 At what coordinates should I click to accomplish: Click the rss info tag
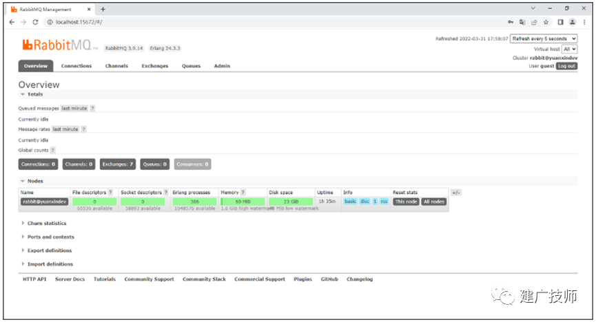pos(384,202)
